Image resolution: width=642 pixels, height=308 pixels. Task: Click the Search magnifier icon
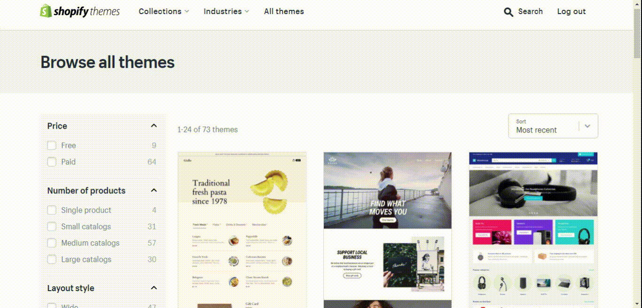pyautogui.click(x=509, y=12)
